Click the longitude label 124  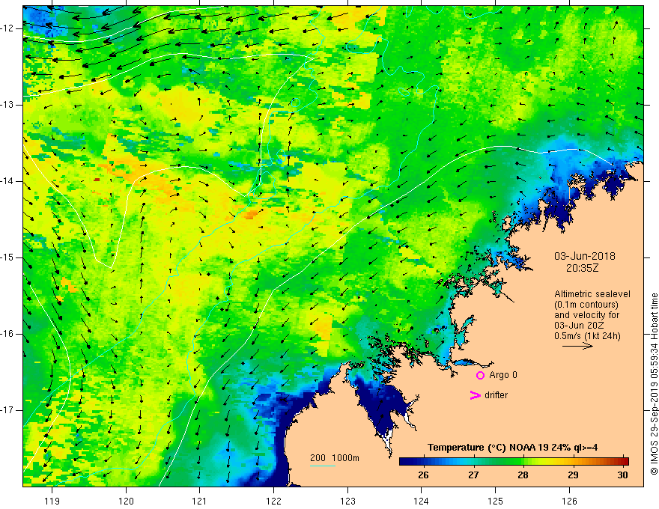(x=422, y=501)
